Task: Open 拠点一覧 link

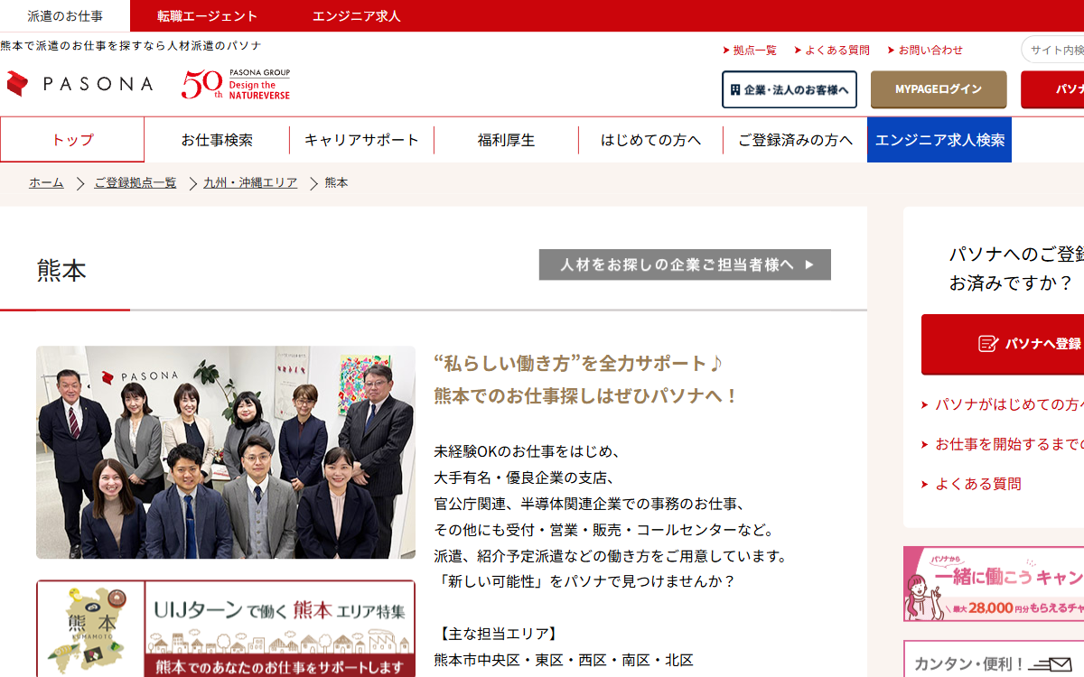Action: coord(750,51)
